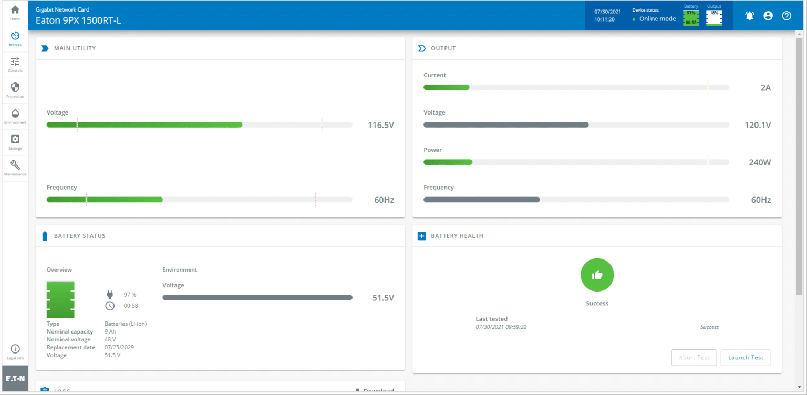Click the Output Current bar

coord(576,87)
